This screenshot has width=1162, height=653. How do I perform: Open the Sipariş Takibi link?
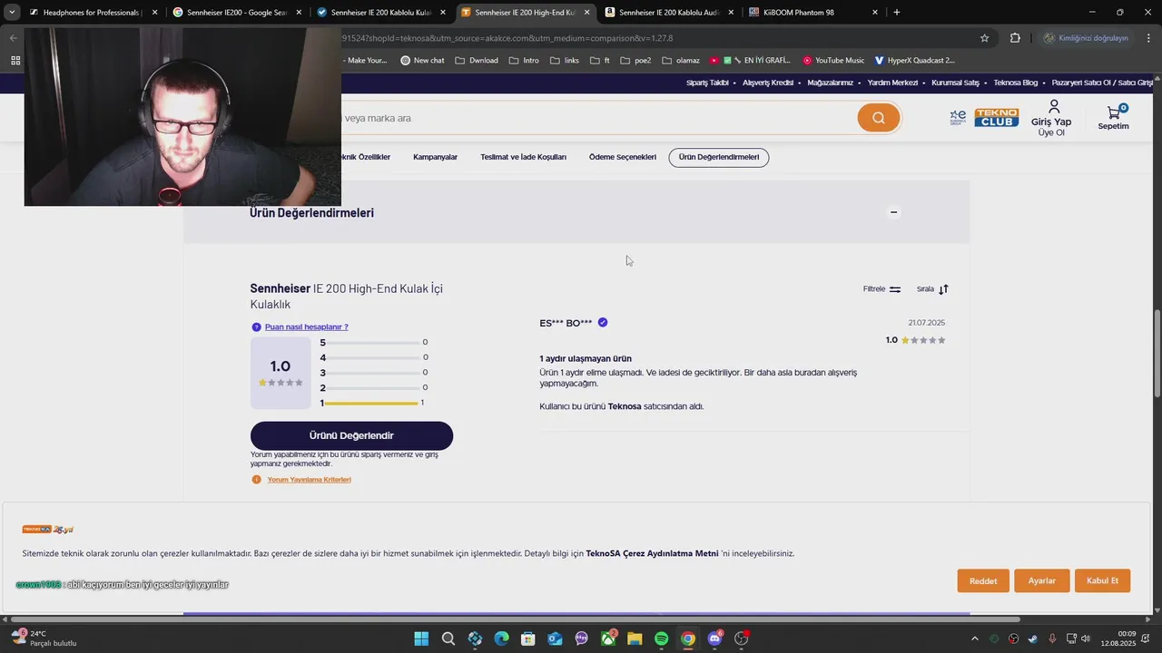pos(707,83)
